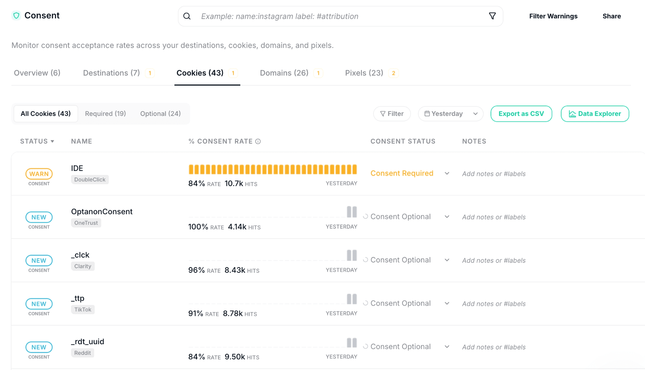Screen dimensions: 645x370
Task: Select the All Cookies (43) toggle
Action: point(46,114)
